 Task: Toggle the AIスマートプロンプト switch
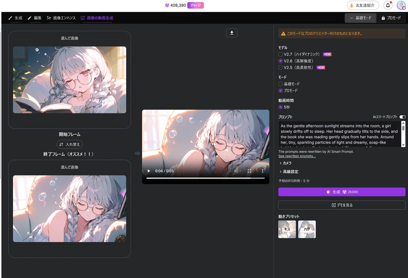point(403,117)
